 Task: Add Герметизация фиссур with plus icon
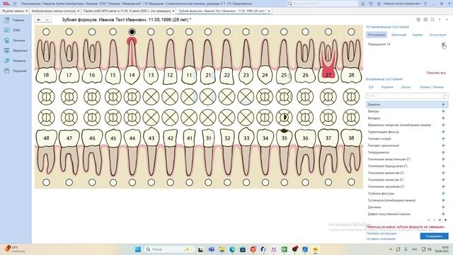point(443,132)
